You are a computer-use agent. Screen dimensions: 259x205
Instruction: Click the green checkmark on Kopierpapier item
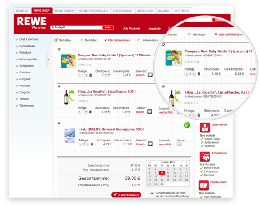[187, 125]
